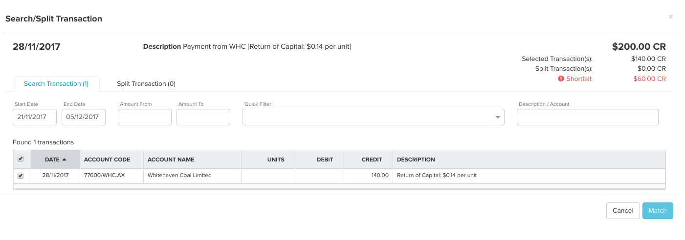Click the End Date field
The image size is (685, 240).
pos(84,117)
